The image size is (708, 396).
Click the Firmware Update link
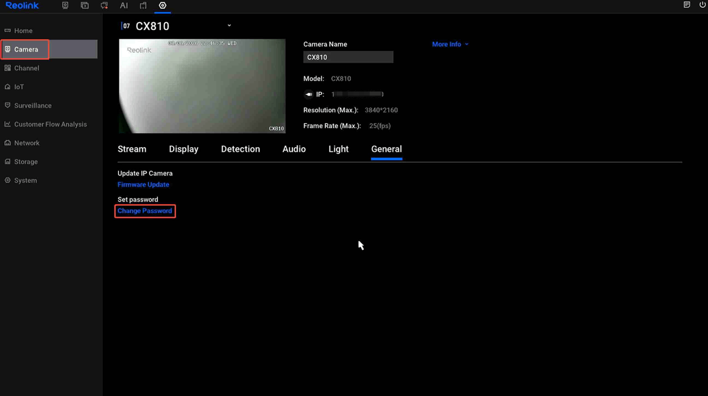click(143, 184)
